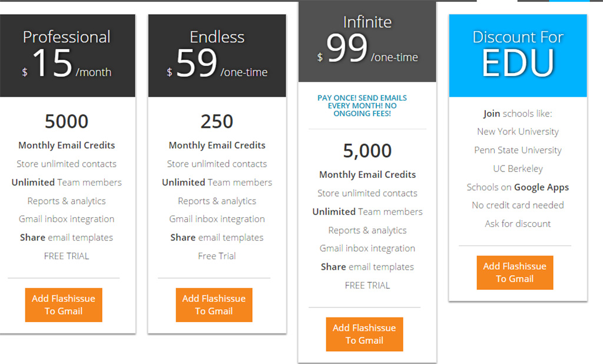
Task: Click Free Trial in the Endless plan
Action: [x=217, y=256]
